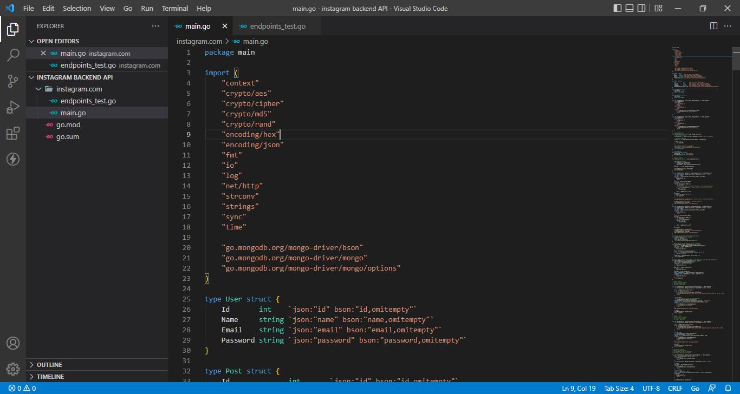Click main.go breadcrumb segment
Image resolution: width=740 pixels, height=394 pixels.
point(256,41)
